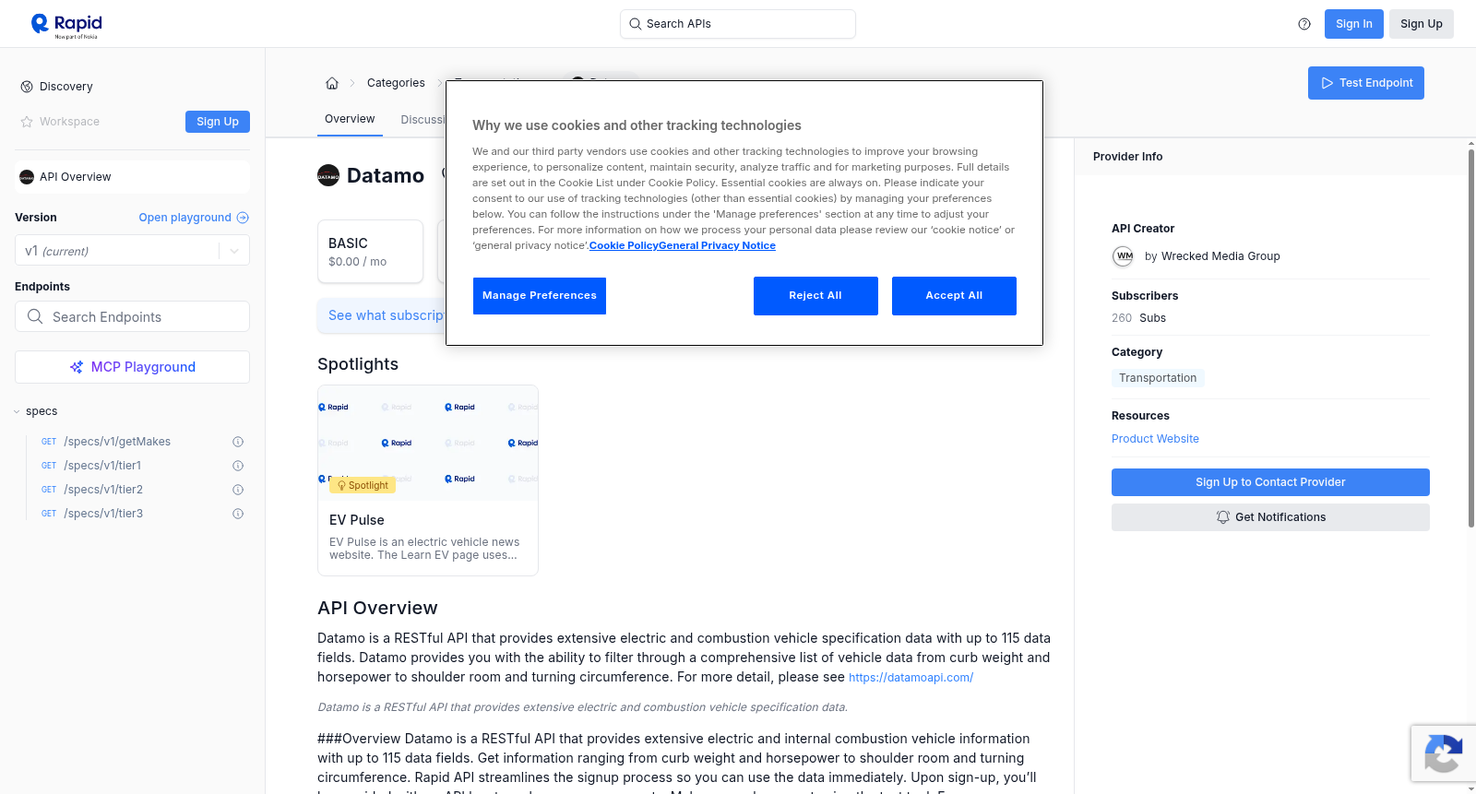Click the Wrecked Media Group creator name
Viewport: 1476px width, 794px height.
pos(1220,256)
